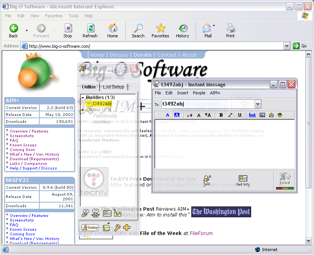The width and height of the screenshot is (314, 255).
Task: Insert a hyperlink with the link button
Action: point(252,115)
